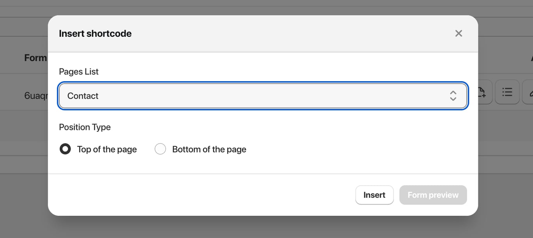Screen dimensions: 533x238
Task: Click the up-down chevrons in Pages List
Action: [x=453, y=96]
